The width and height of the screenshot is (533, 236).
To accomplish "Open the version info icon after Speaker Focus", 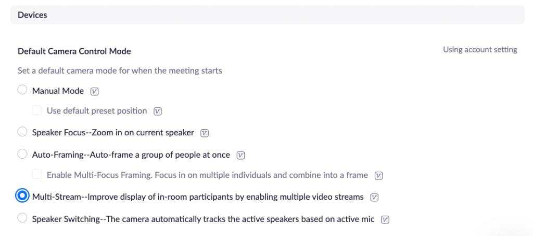I will click(205, 133).
